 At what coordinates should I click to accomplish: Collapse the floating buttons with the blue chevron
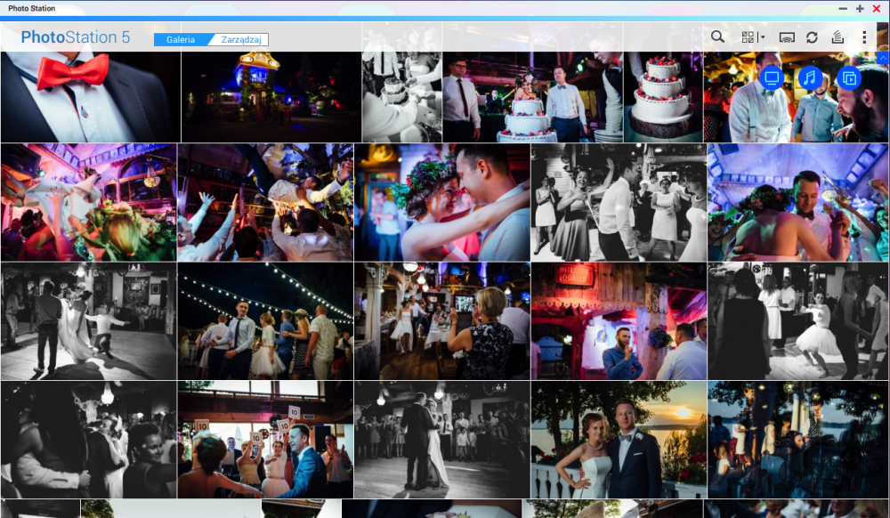(883, 58)
